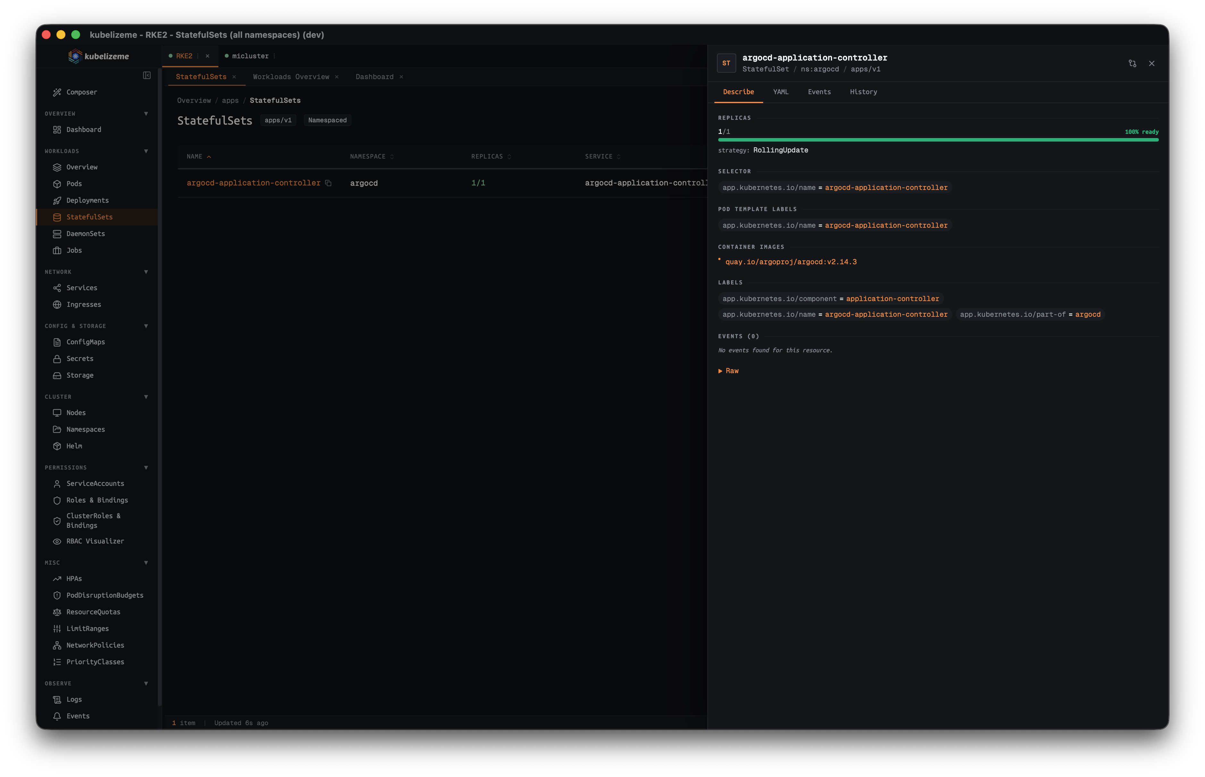1205x777 pixels.
Task: Close the RKE2 cluster tab
Action: (x=207, y=56)
